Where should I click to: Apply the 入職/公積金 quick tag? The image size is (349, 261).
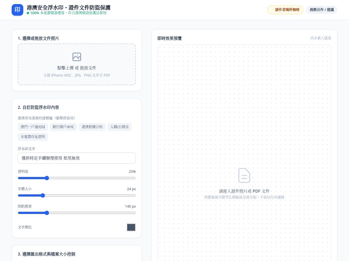(x=120, y=127)
